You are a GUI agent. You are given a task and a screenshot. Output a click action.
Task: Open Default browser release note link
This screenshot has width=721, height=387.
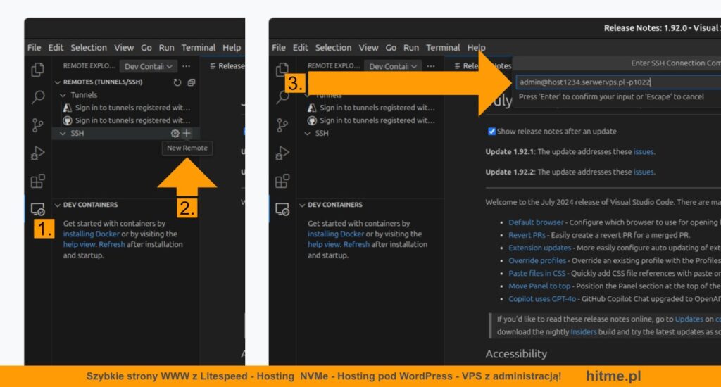click(536, 222)
